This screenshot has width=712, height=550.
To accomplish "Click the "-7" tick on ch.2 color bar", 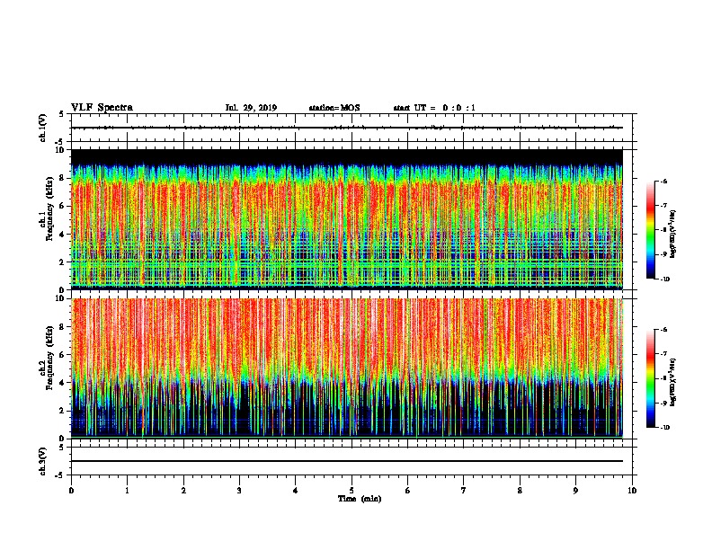I will tap(663, 354).
